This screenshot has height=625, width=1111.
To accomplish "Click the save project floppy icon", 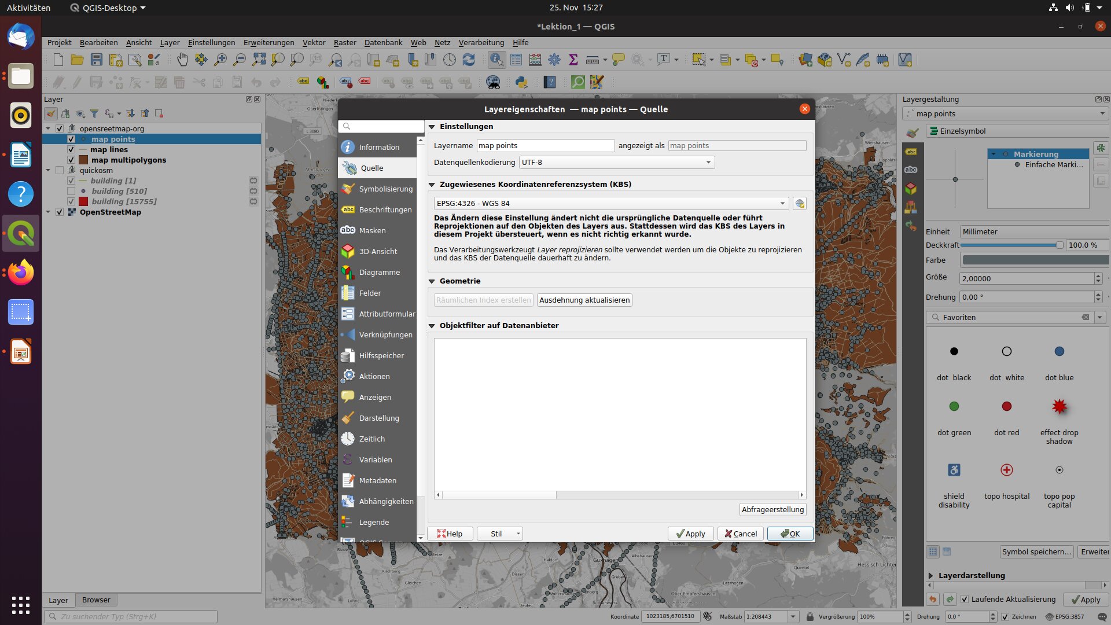I will click(x=97, y=60).
